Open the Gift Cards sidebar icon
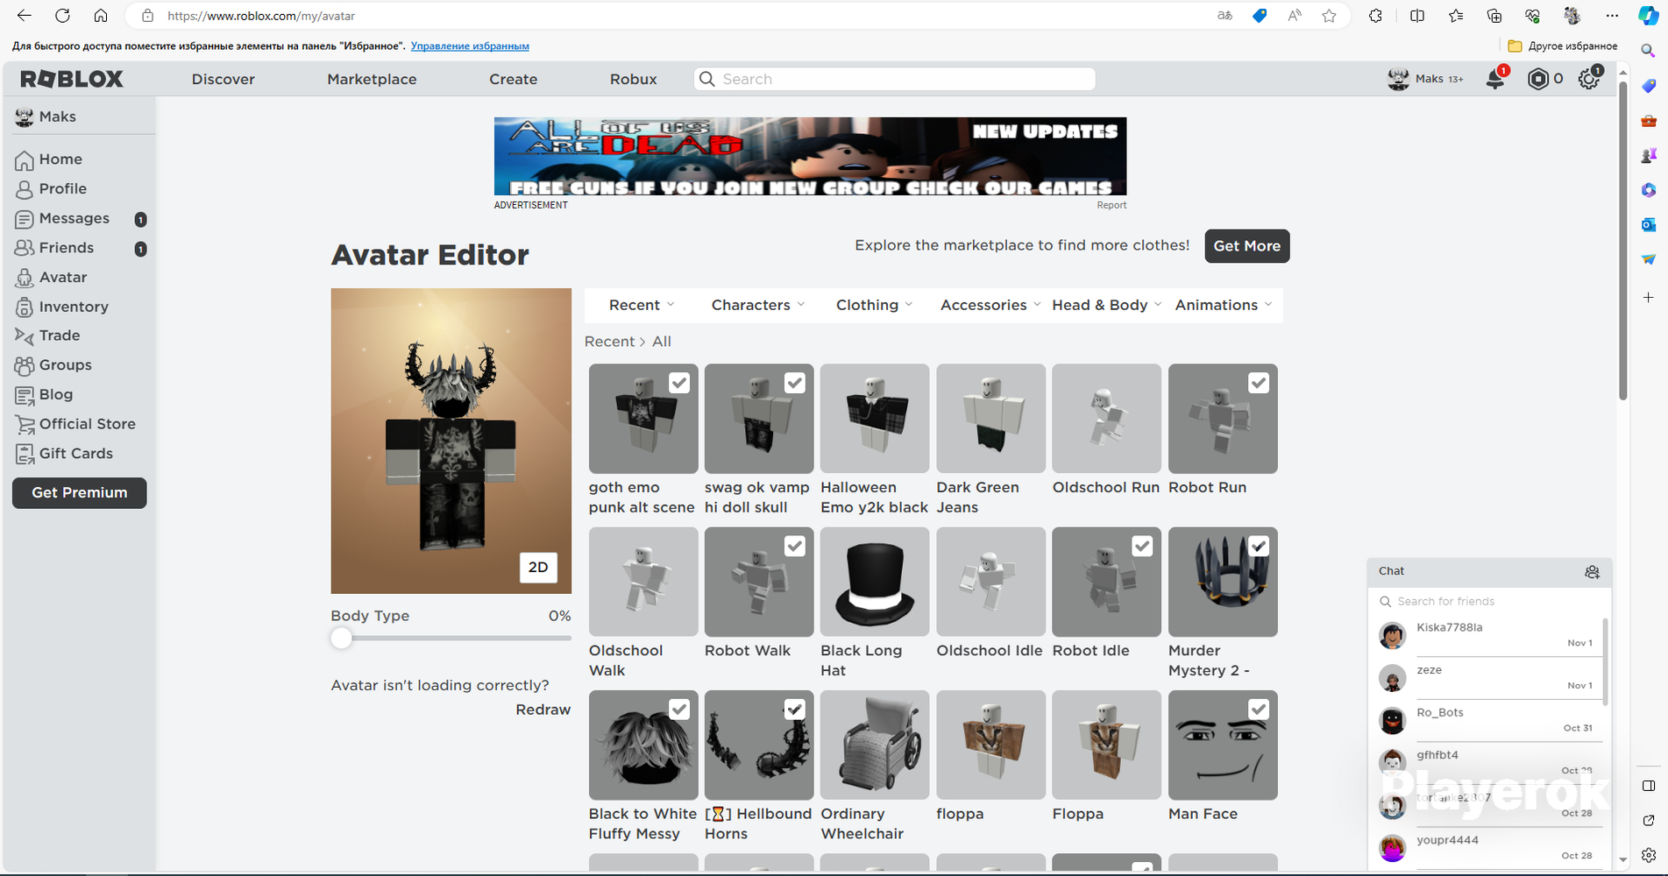1668x876 pixels. pos(25,454)
